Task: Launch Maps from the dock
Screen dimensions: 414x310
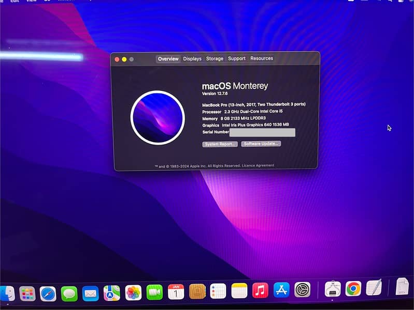Action: (112, 292)
